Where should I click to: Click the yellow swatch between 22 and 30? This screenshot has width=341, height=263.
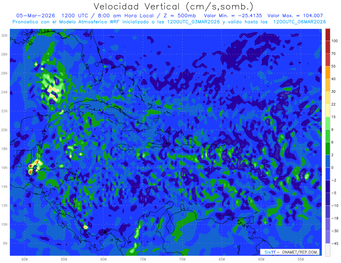tap(328, 98)
